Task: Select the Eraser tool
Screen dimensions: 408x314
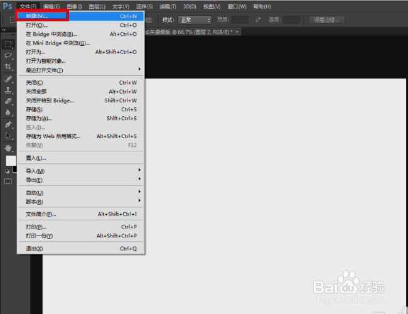Action: 8,101
